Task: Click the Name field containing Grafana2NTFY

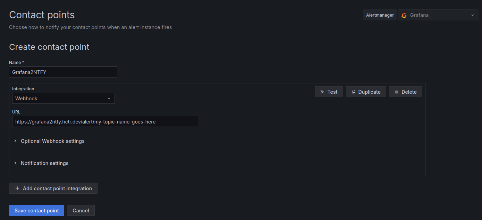Action: coord(63,72)
